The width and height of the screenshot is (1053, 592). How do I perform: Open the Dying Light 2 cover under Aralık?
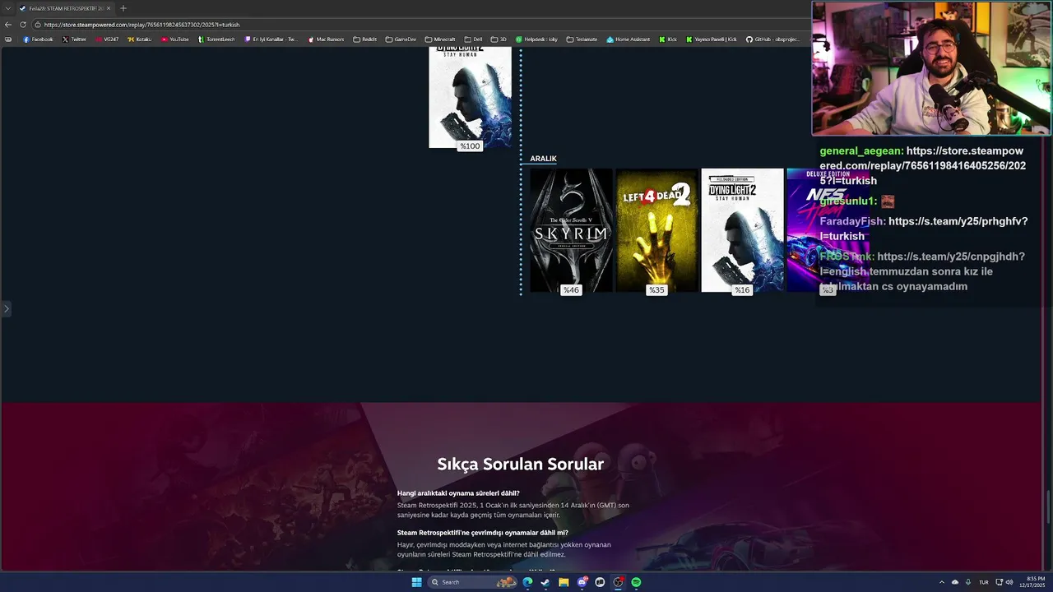(x=742, y=230)
